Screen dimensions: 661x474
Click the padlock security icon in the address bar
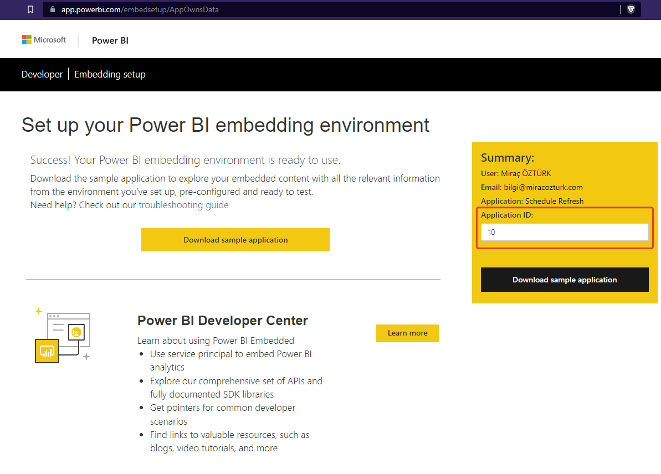tap(52, 9)
